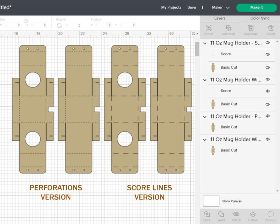
Task: Click the green Make It button
Action: coord(256,7)
